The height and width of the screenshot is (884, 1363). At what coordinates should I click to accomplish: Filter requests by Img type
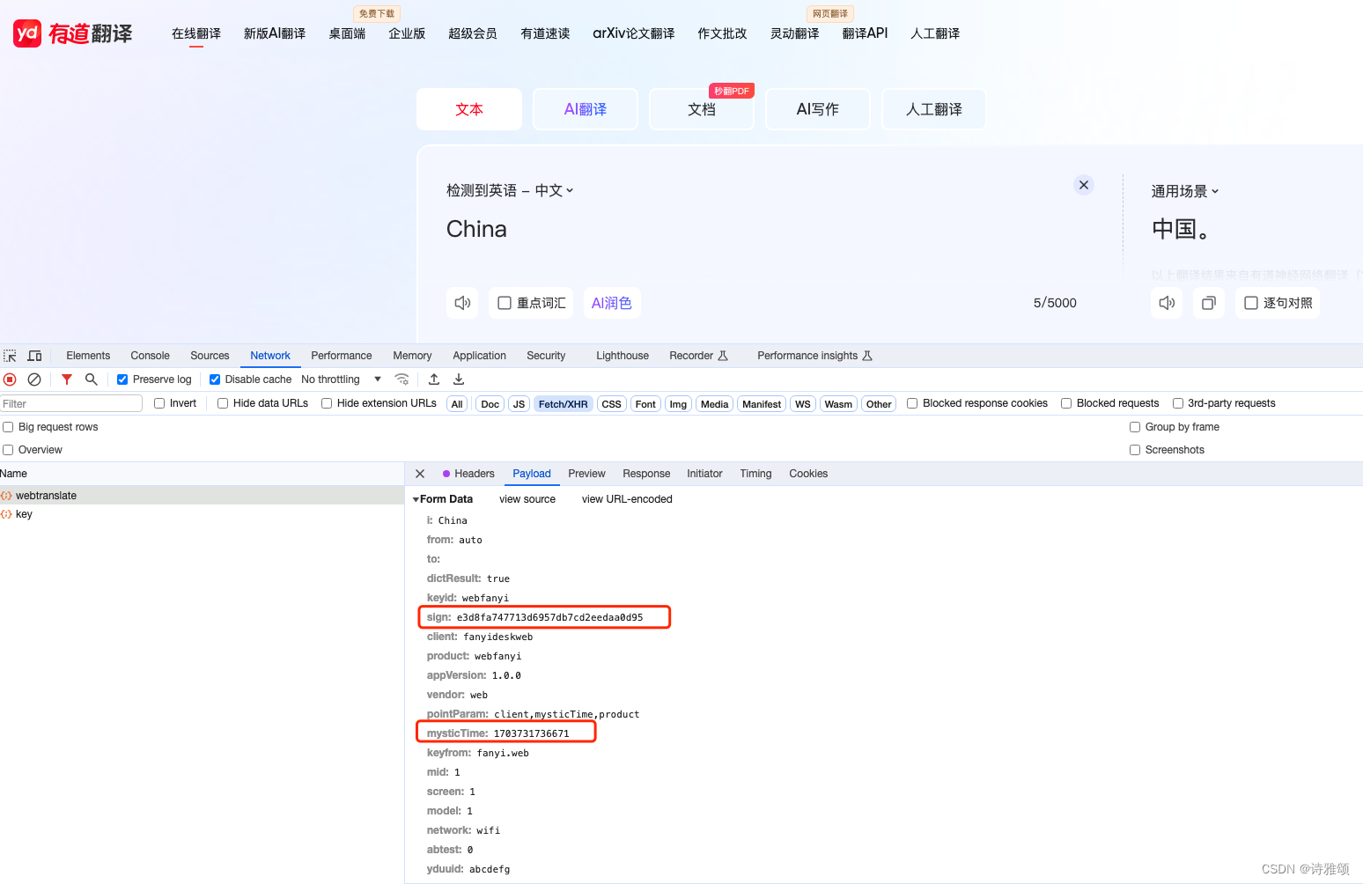[678, 404]
